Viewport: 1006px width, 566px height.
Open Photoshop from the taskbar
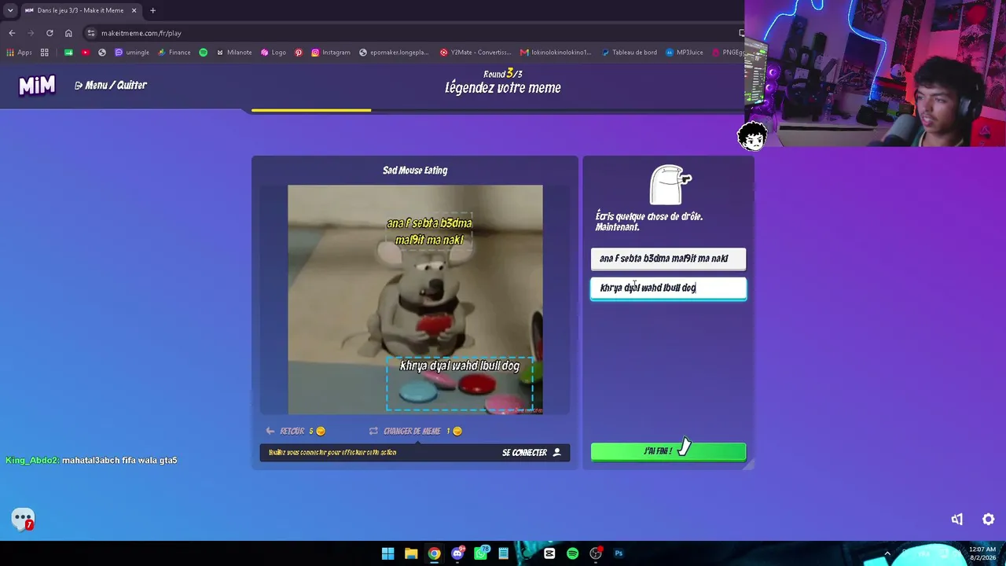coord(619,553)
